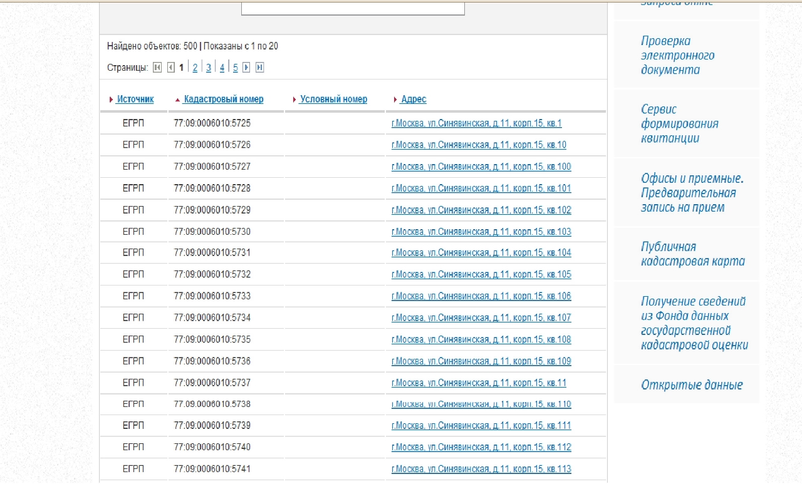The width and height of the screenshot is (802, 484).
Task: Click sort arrow beside Кадастровый номер header
Action: point(177,100)
